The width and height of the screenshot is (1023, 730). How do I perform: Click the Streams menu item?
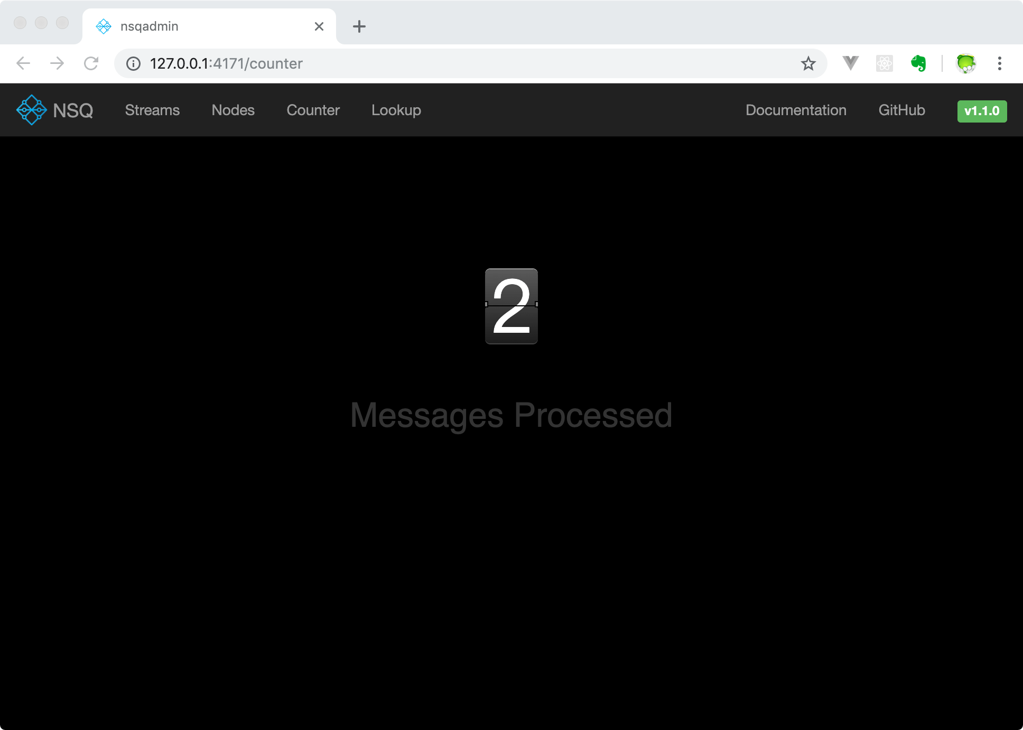pos(153,110)
